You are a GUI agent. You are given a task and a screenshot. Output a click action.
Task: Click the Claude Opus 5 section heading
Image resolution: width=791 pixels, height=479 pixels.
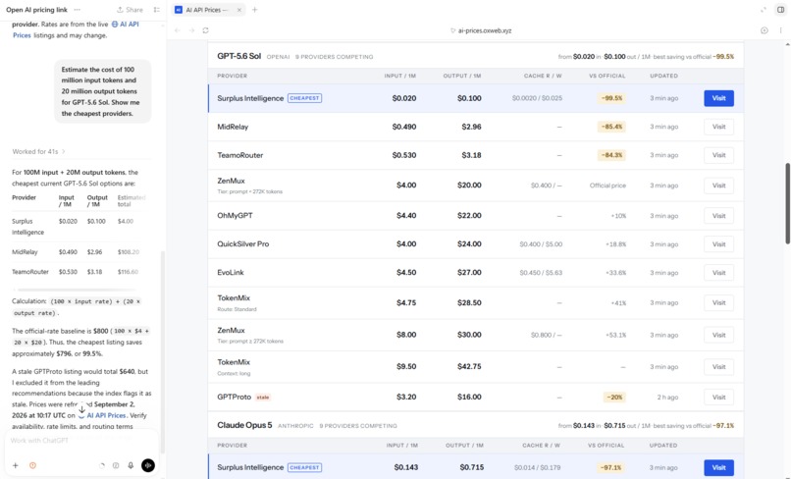click(244, 425)
